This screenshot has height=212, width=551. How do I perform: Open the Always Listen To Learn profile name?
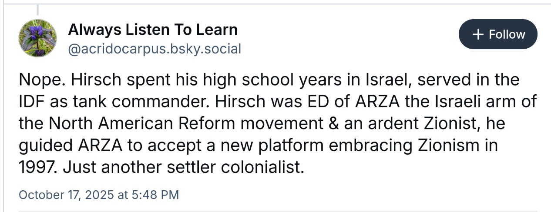coord(153,30)
